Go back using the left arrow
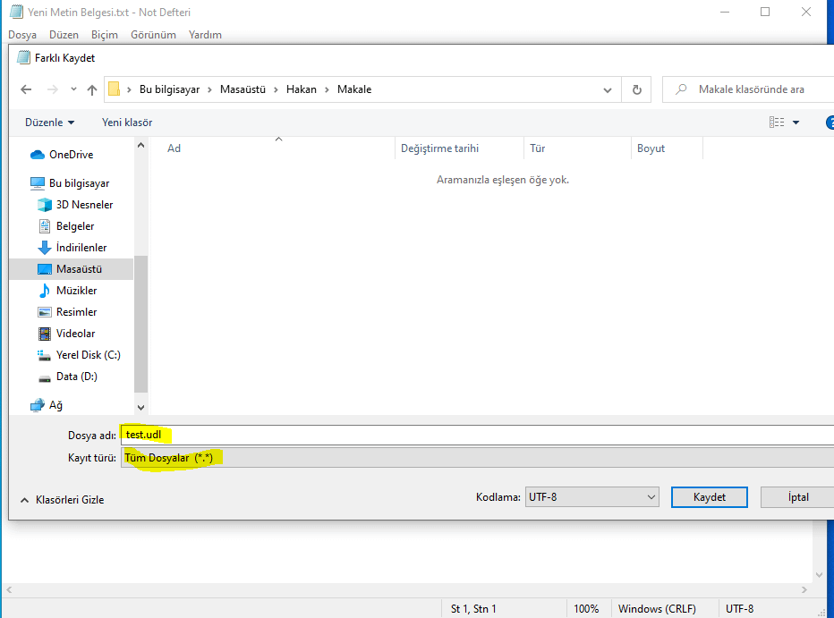Viewport: 834px width, 618px height. (26, 89)
